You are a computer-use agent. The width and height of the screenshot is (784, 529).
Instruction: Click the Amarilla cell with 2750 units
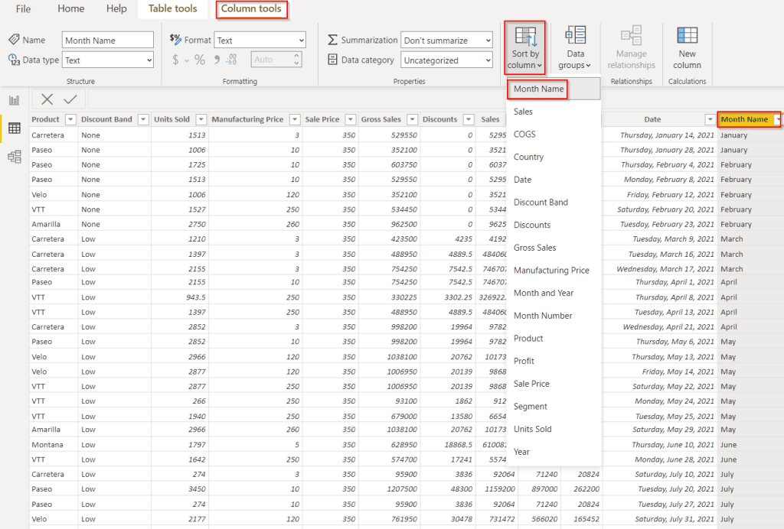(x=54, y=225)
